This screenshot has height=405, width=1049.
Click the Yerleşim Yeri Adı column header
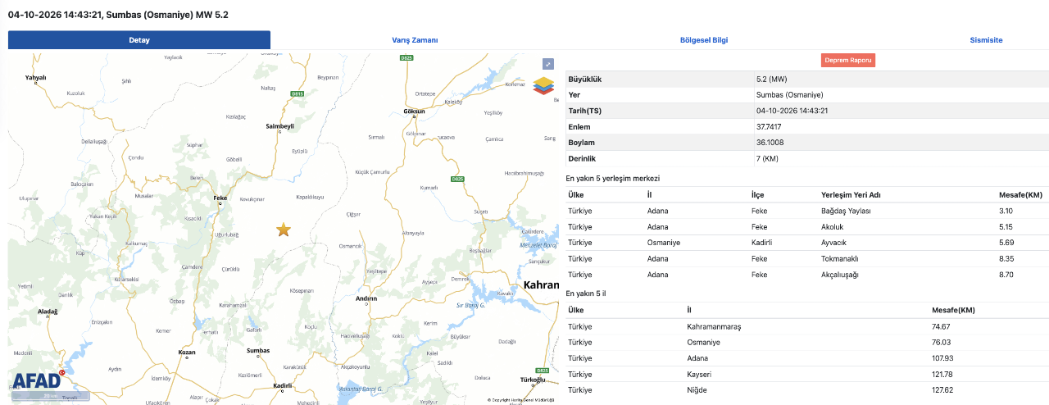[x=851, y=195]
